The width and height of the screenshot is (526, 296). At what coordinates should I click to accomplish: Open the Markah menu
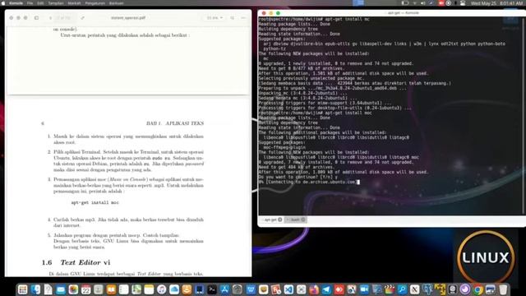pos(74,3)
